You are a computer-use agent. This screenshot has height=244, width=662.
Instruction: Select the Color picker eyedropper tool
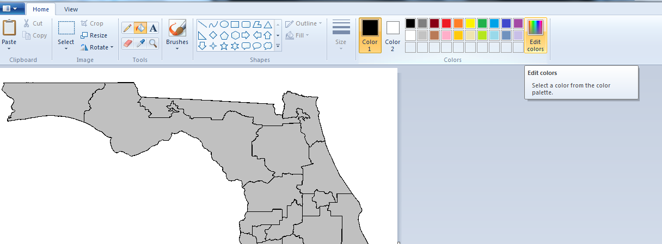(140, 43)
